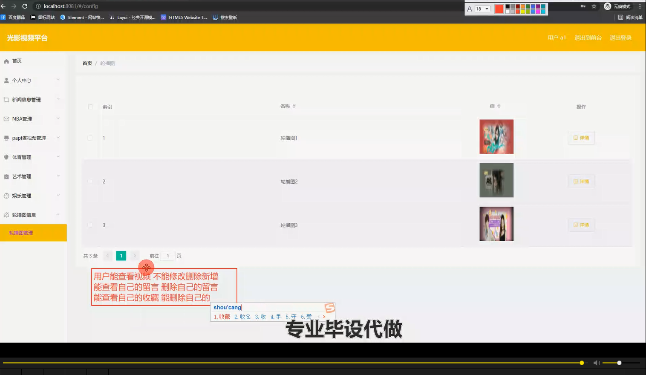Select the home icon beside 首页
The image size is (646, 375).
[6, 61]
